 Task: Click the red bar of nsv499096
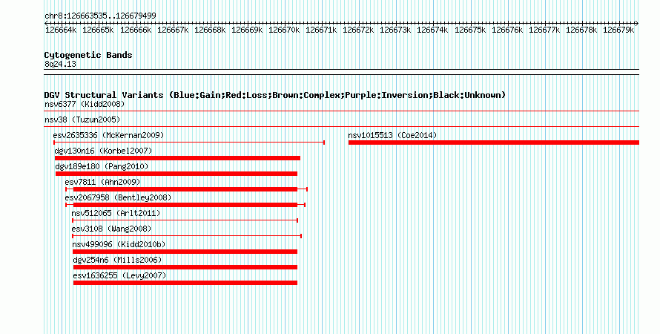[x=185, y=252]
